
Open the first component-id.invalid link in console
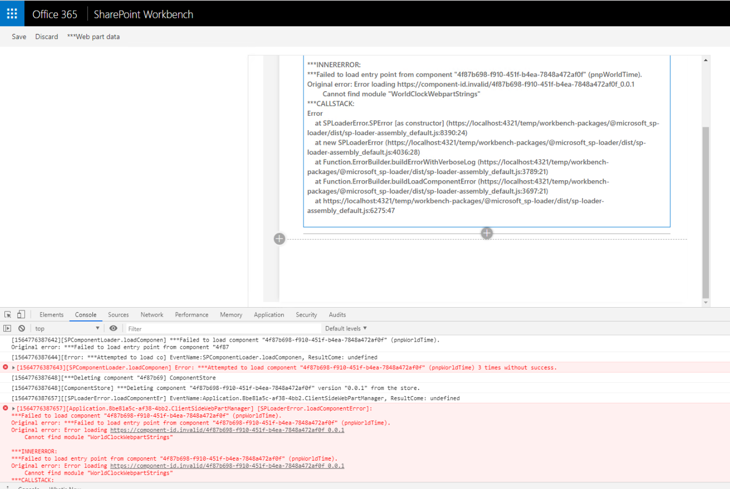coord(227,430)
